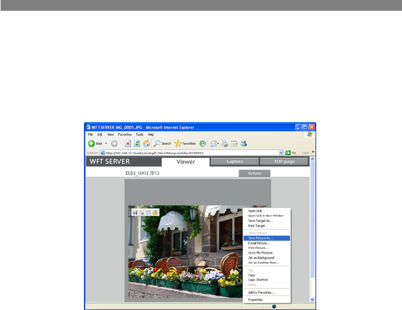
Task: Choose Properties in context menu
Action: coord(266,300)
